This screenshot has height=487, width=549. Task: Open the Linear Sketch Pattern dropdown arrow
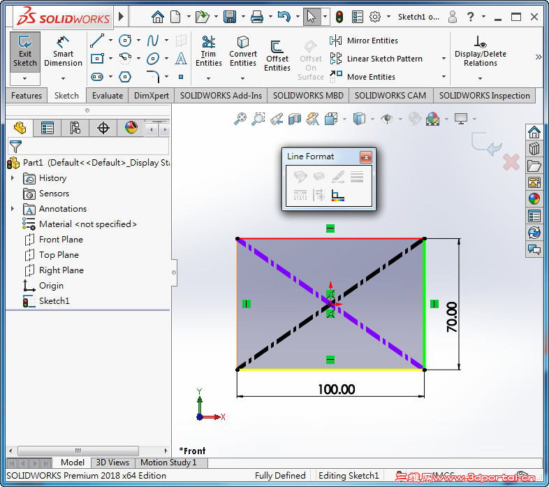click(444, 59)
